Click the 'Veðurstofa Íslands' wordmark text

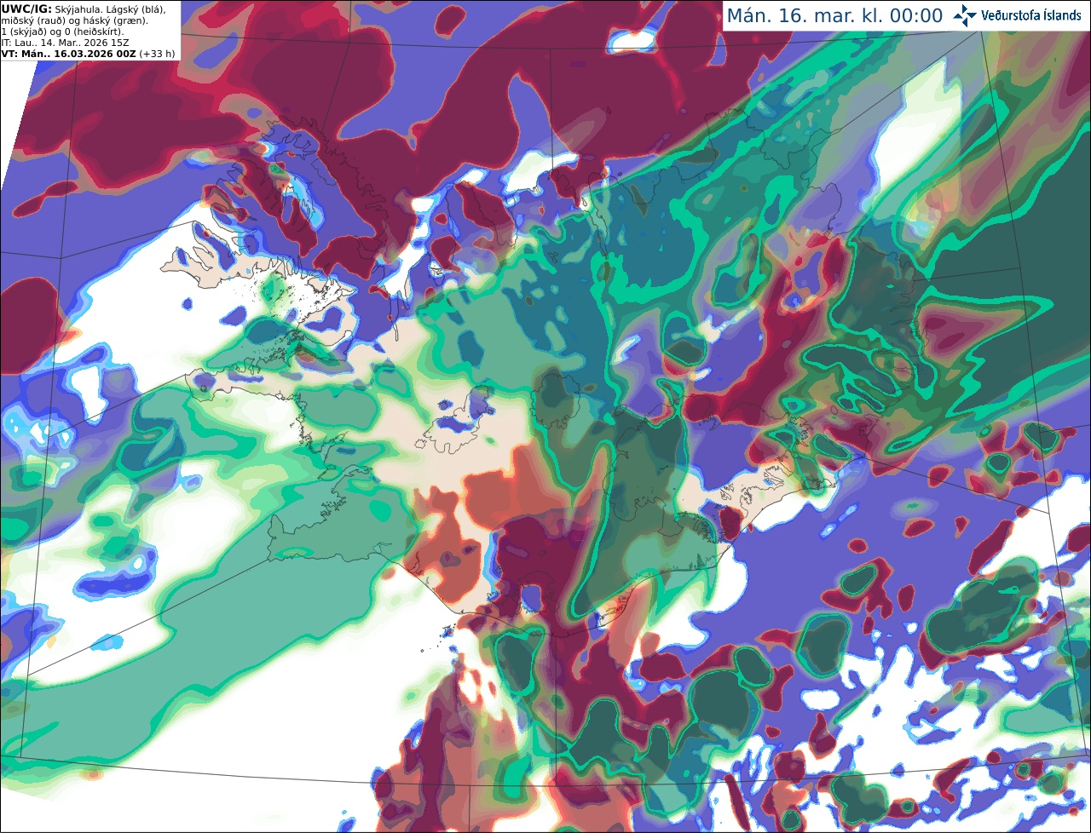(x=1031, y=15)
